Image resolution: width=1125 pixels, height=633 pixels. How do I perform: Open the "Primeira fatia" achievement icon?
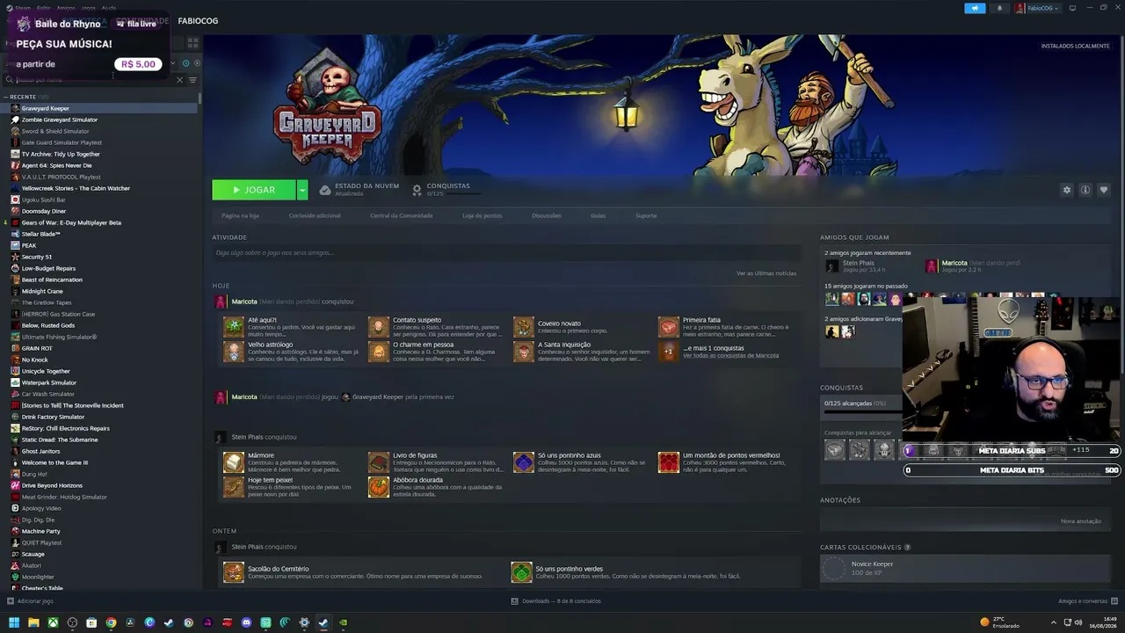[x=669, y=327]
